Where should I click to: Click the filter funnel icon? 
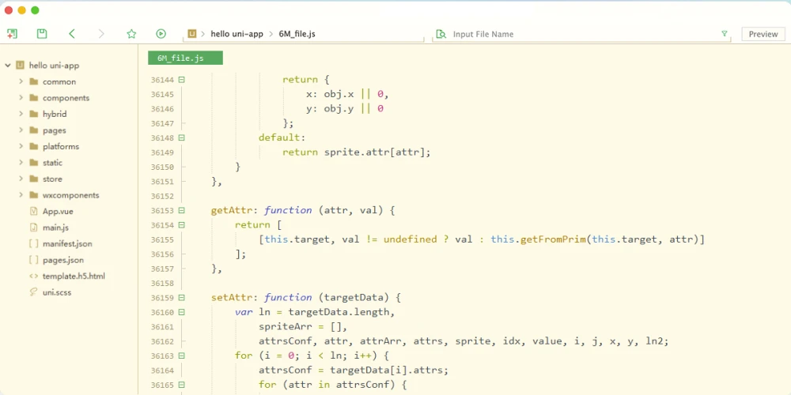pyautogui.click(x=725, y=34)
